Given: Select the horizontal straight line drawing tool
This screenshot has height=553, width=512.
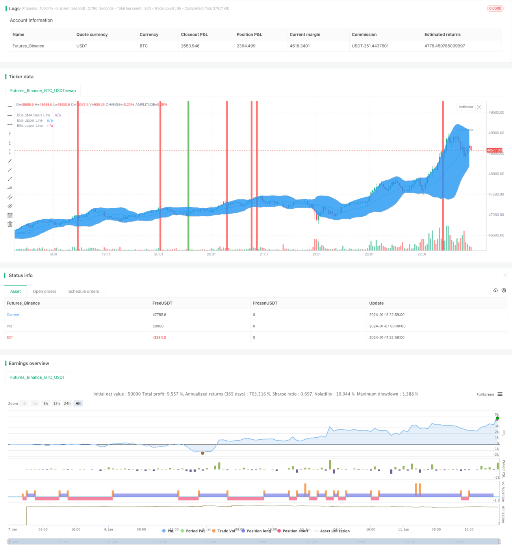Looking at the screenshot, I should click(x=10, y=106).
